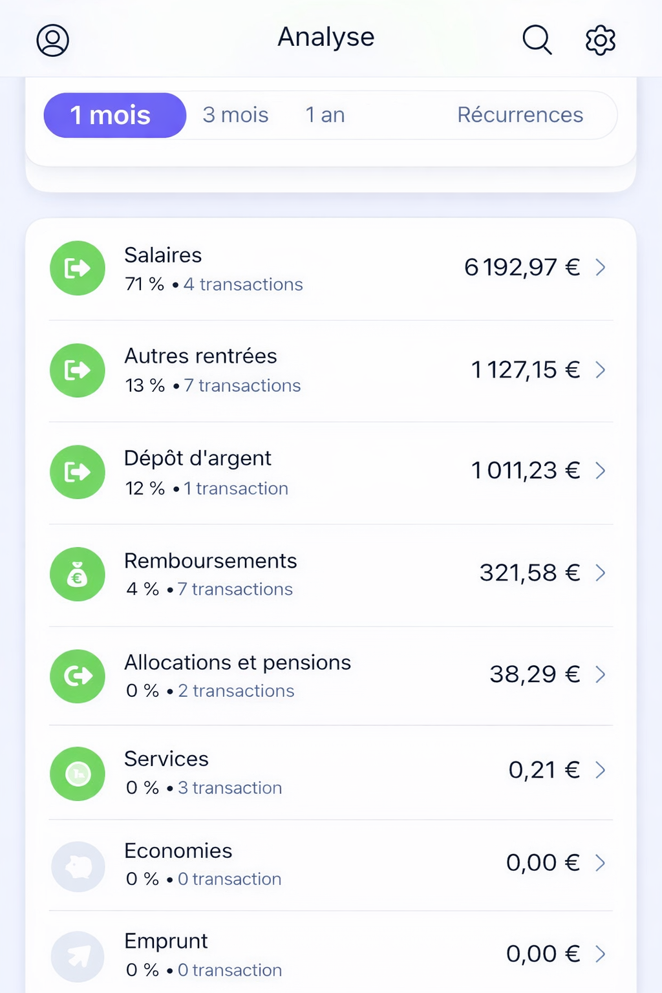The height and width of the screenshot is (993, 662).
Task: Tap the Services category icon
Action: pyautogui.click(x=78, y=774)
